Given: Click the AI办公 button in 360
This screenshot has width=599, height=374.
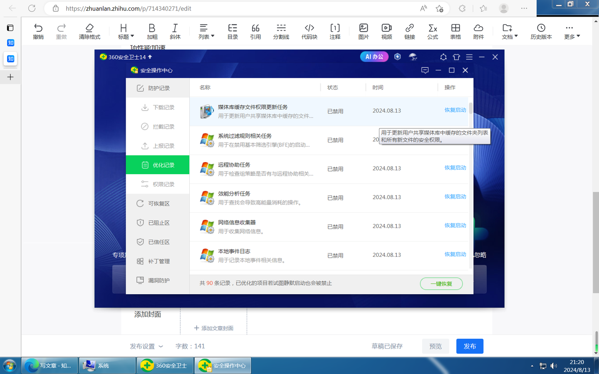Looking at the screenshot, I should pyautogui.click(x=374, y=57).
